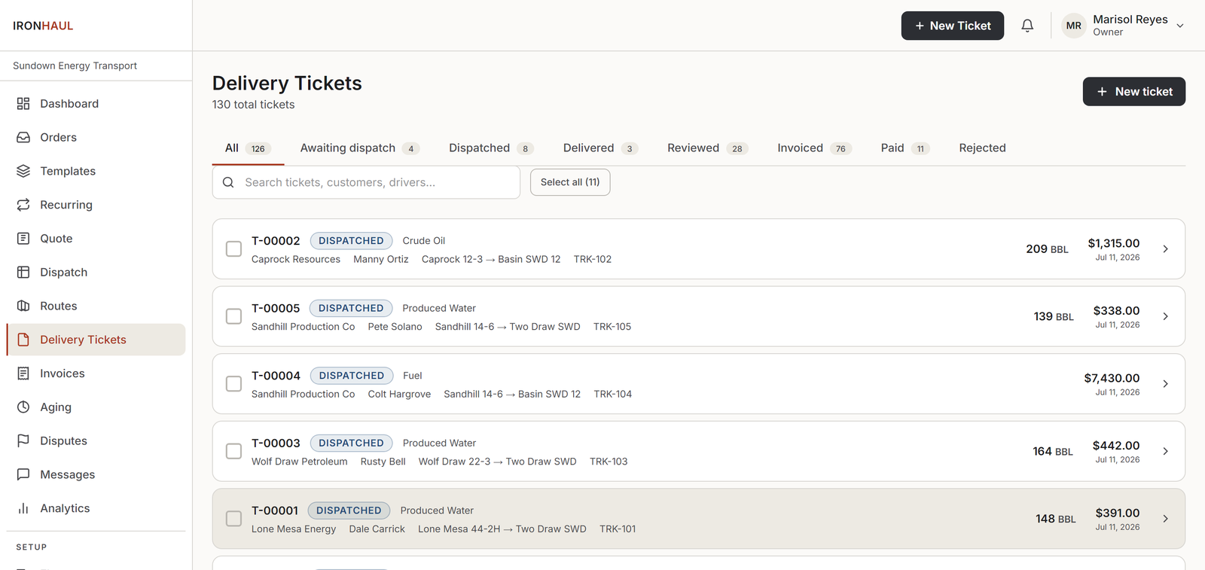Click Fuel product label on T-00004
Image resolution: width=1205 pixels, height=570 pixels.
coord(413,376)
